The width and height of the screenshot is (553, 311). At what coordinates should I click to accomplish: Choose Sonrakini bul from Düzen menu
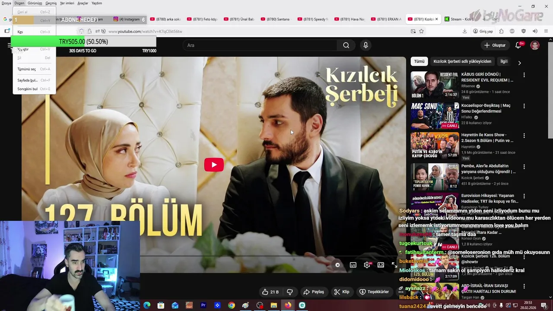click(34, 89)
